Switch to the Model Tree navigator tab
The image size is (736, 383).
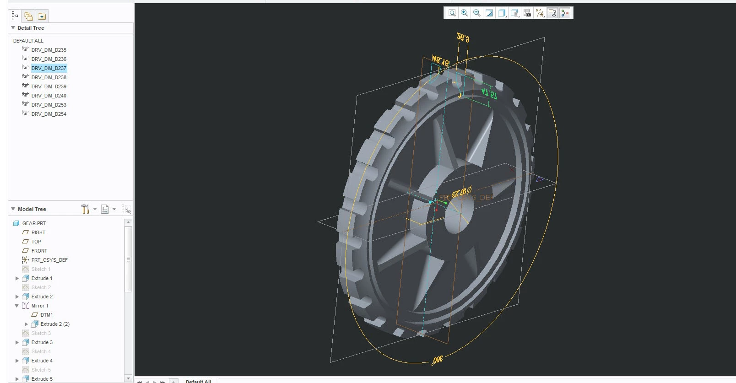(x=15, y=16)
